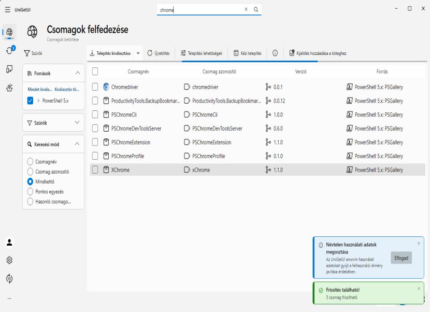
Task: Uncheck the PowerShell 5.x source checkbox
Action: (30, 101)
